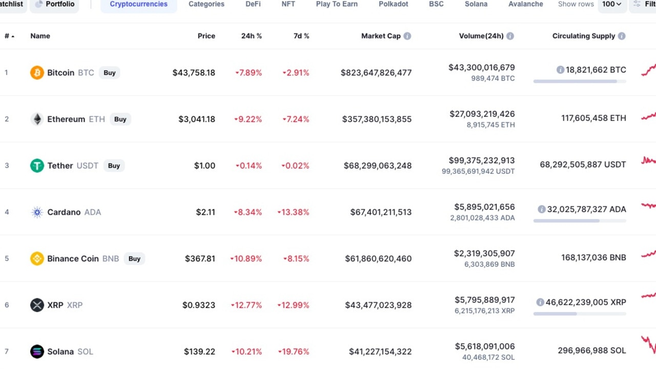Open the NFT tab
The height and width of the screenshot is (369, 656).
(288, 4)
